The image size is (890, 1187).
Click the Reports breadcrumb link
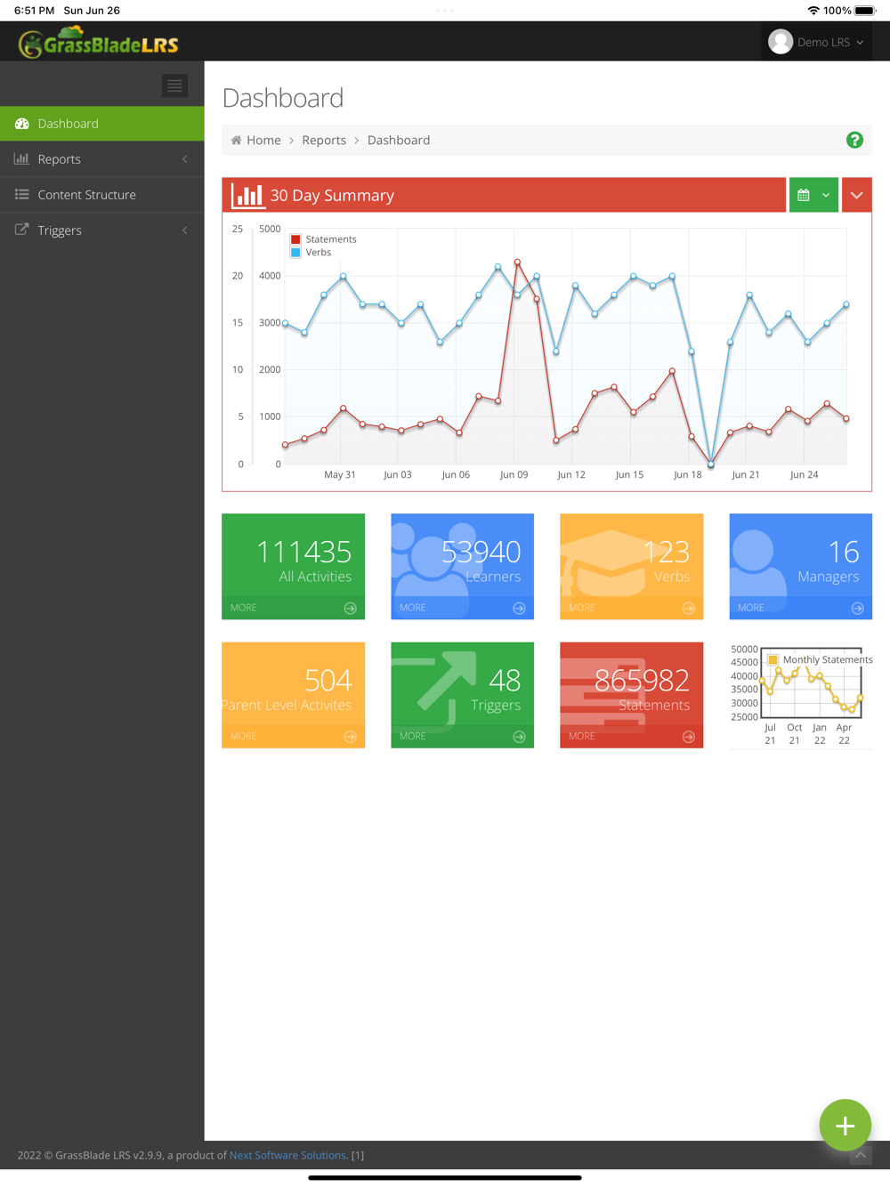[x=324, y=141]
